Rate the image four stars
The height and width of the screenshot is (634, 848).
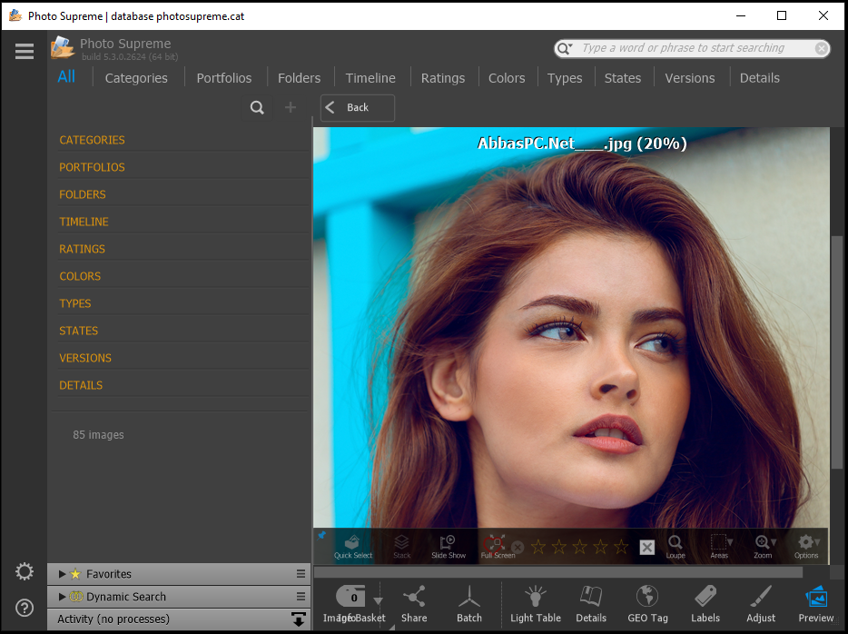point(600,547)
